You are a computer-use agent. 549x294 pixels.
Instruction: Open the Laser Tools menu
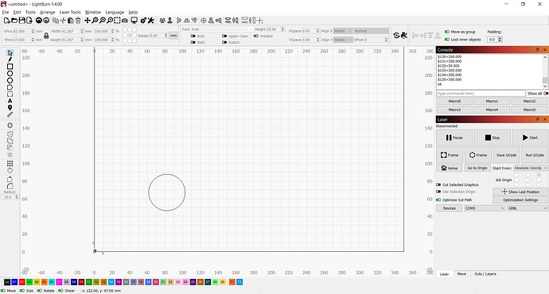(x=70, y=12)
